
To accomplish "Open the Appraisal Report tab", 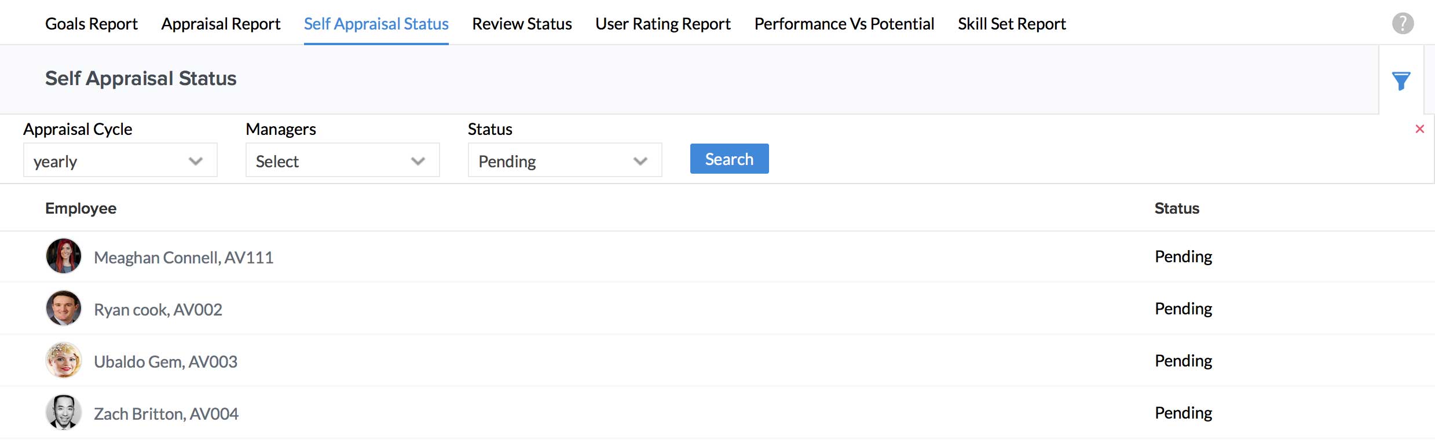I will coord(221,24).
